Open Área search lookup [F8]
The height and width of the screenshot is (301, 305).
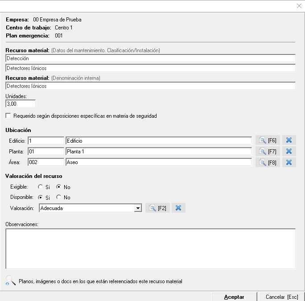click(268, 162)
